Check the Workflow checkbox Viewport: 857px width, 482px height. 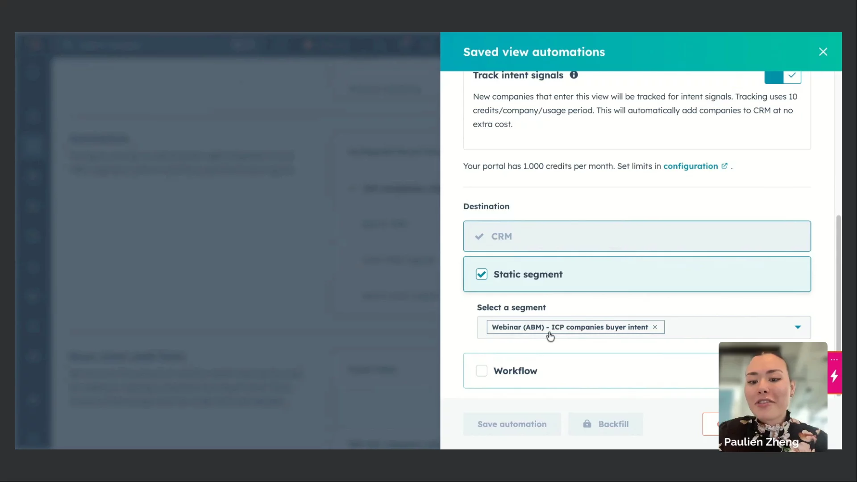click(x=481, y=370)
